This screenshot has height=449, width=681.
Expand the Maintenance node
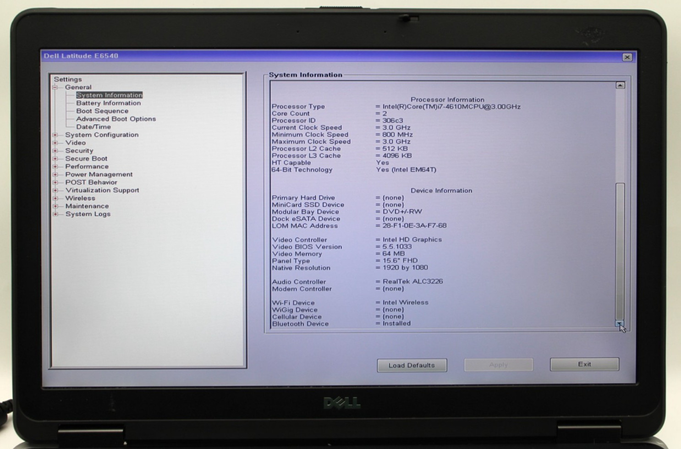pyautogui.click(x=55, y=206)
